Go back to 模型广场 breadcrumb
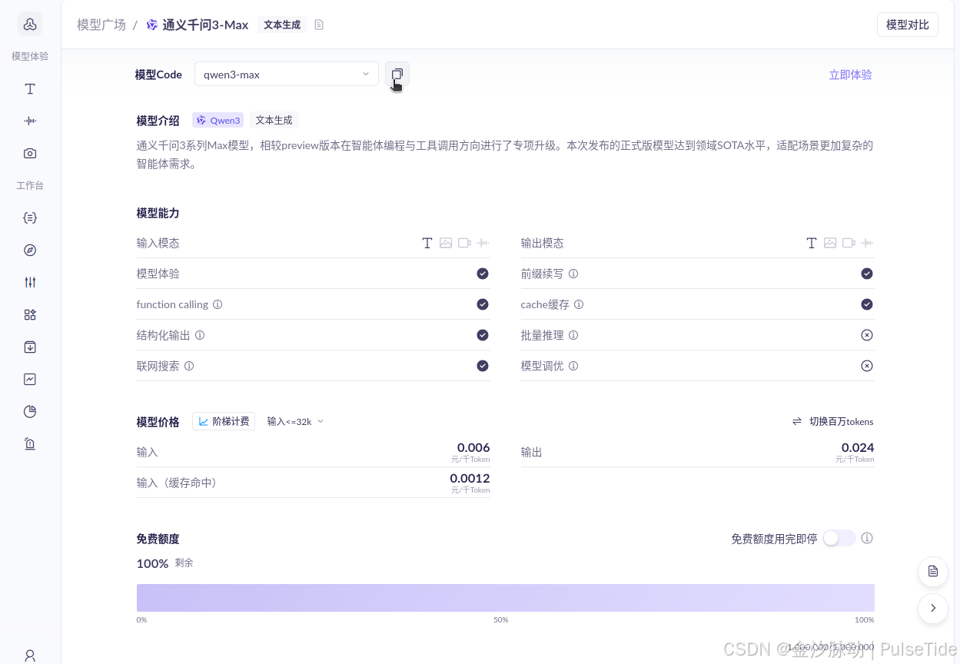Viewport: 960px width, 664px height. point(101,25)
